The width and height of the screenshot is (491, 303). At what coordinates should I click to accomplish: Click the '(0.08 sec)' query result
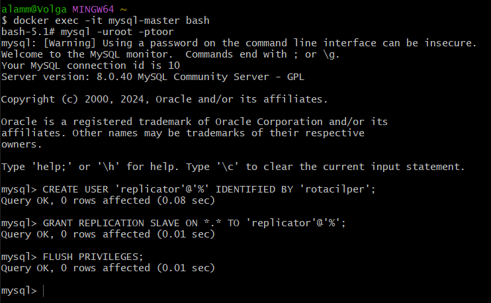pyautogui.click(x=186, y=200)
